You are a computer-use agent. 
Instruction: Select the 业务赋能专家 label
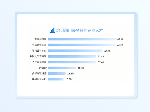click(x=39, y=45)
